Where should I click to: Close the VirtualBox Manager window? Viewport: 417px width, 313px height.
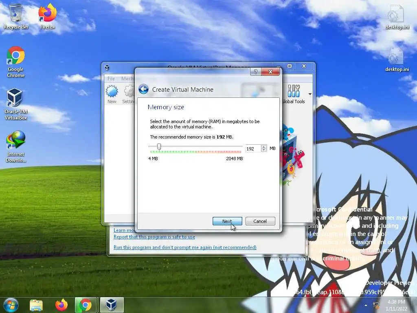(x=304, y=66)
